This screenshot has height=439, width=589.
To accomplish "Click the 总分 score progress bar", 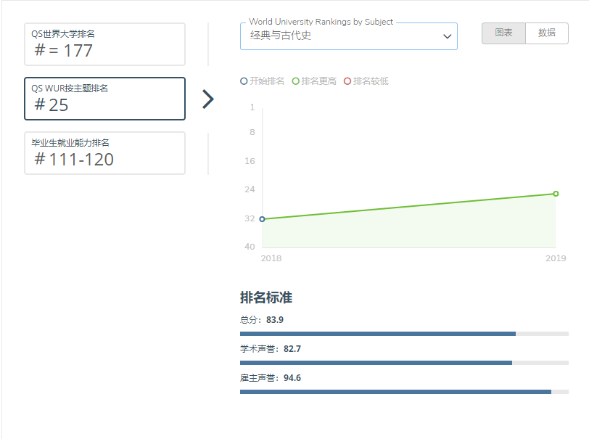I will 403,334.
